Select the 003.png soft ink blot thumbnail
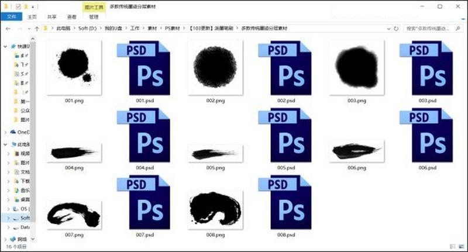This screenshot has width=468, height=252. [x=357, y=68]
